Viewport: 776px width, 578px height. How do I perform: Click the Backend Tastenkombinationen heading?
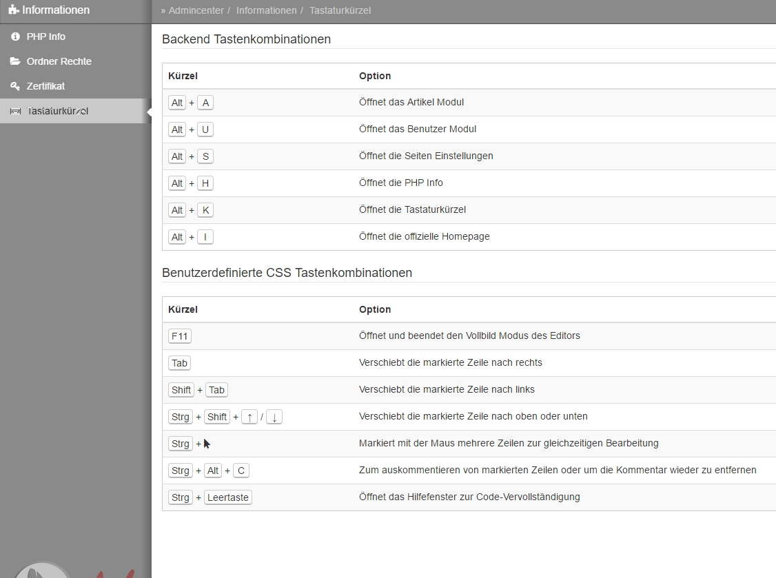[x=247, y=39]
